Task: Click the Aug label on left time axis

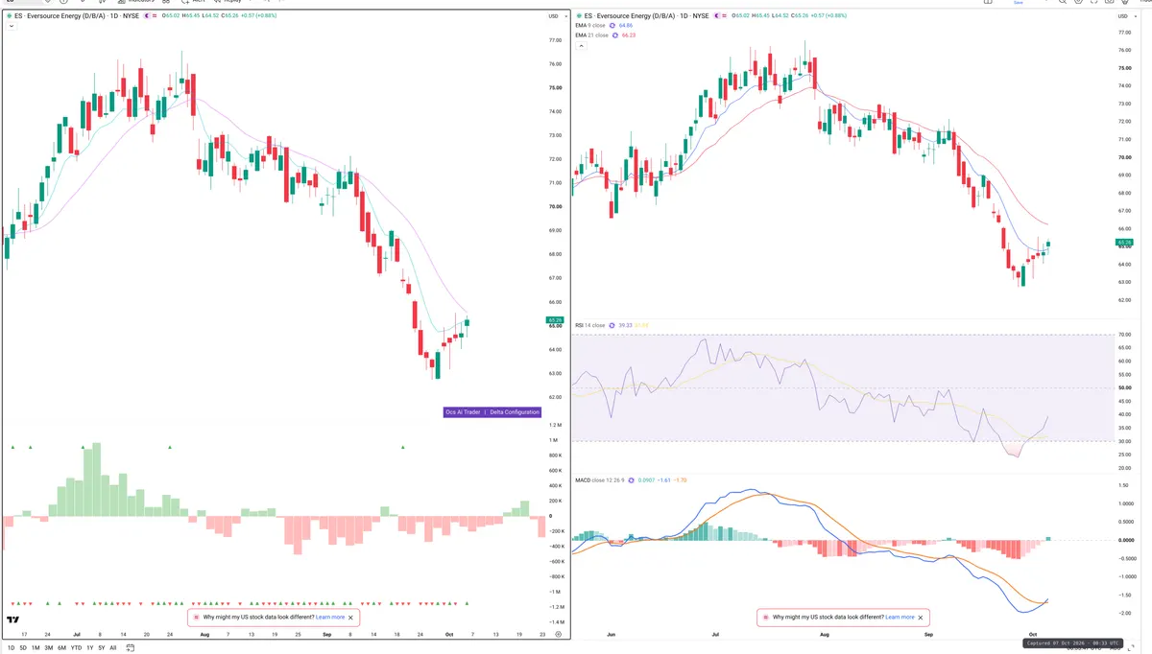Action: click(x=204, y=635)
